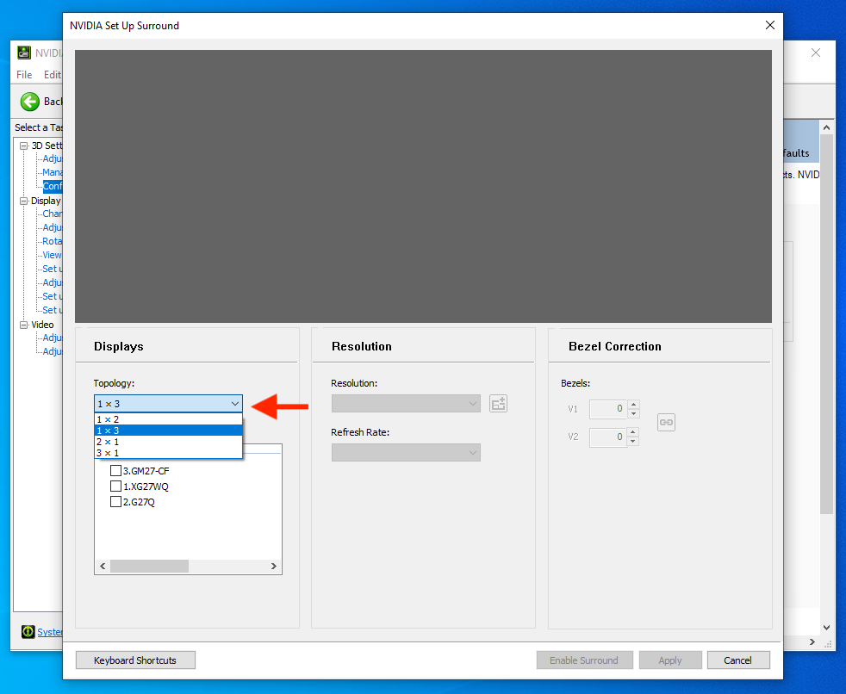Image resolution: width=846 pixels, height=694 pixels.
Task: Click the Enable Surround button
Action: [x=584, y=660]
